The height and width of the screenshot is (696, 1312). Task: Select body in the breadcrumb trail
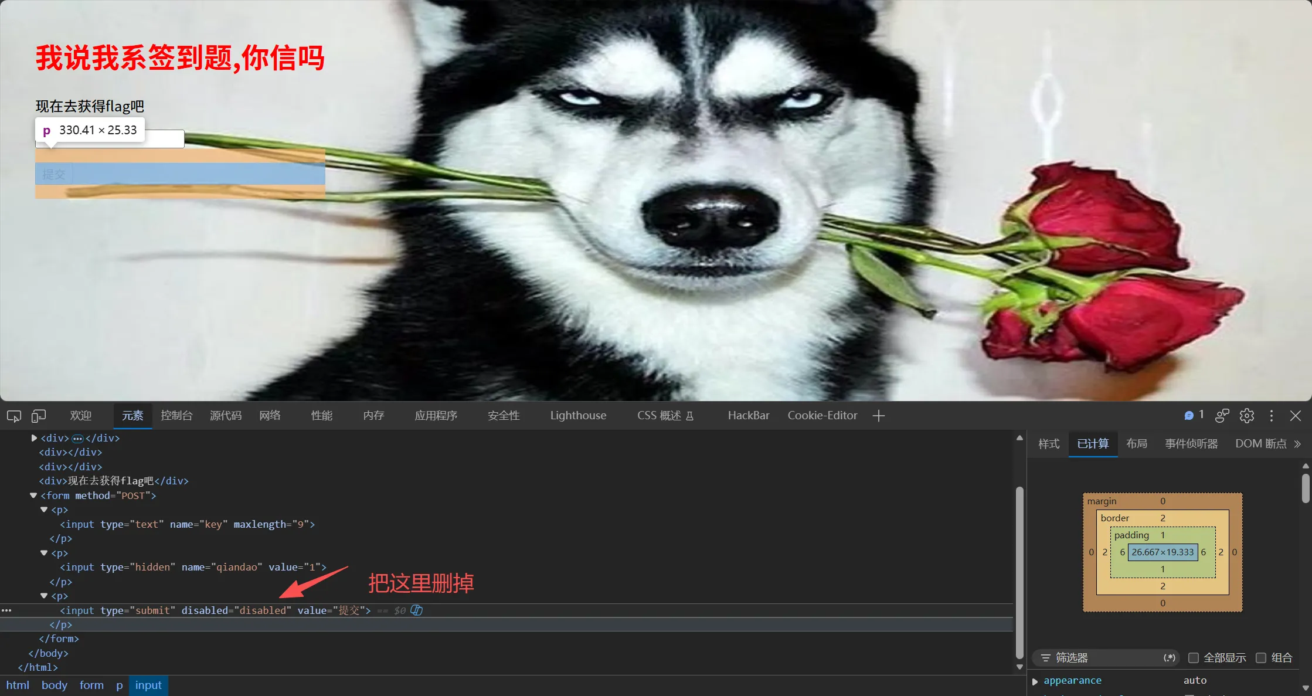(55, 685)
